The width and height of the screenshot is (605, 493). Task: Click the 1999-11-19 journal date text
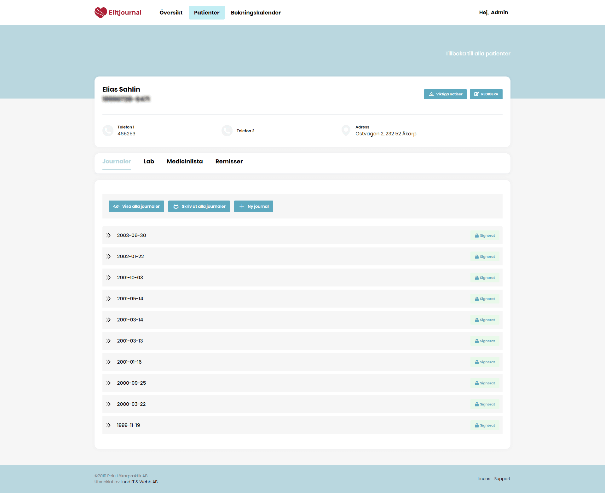pyautogui.click(x=128, y=425)
